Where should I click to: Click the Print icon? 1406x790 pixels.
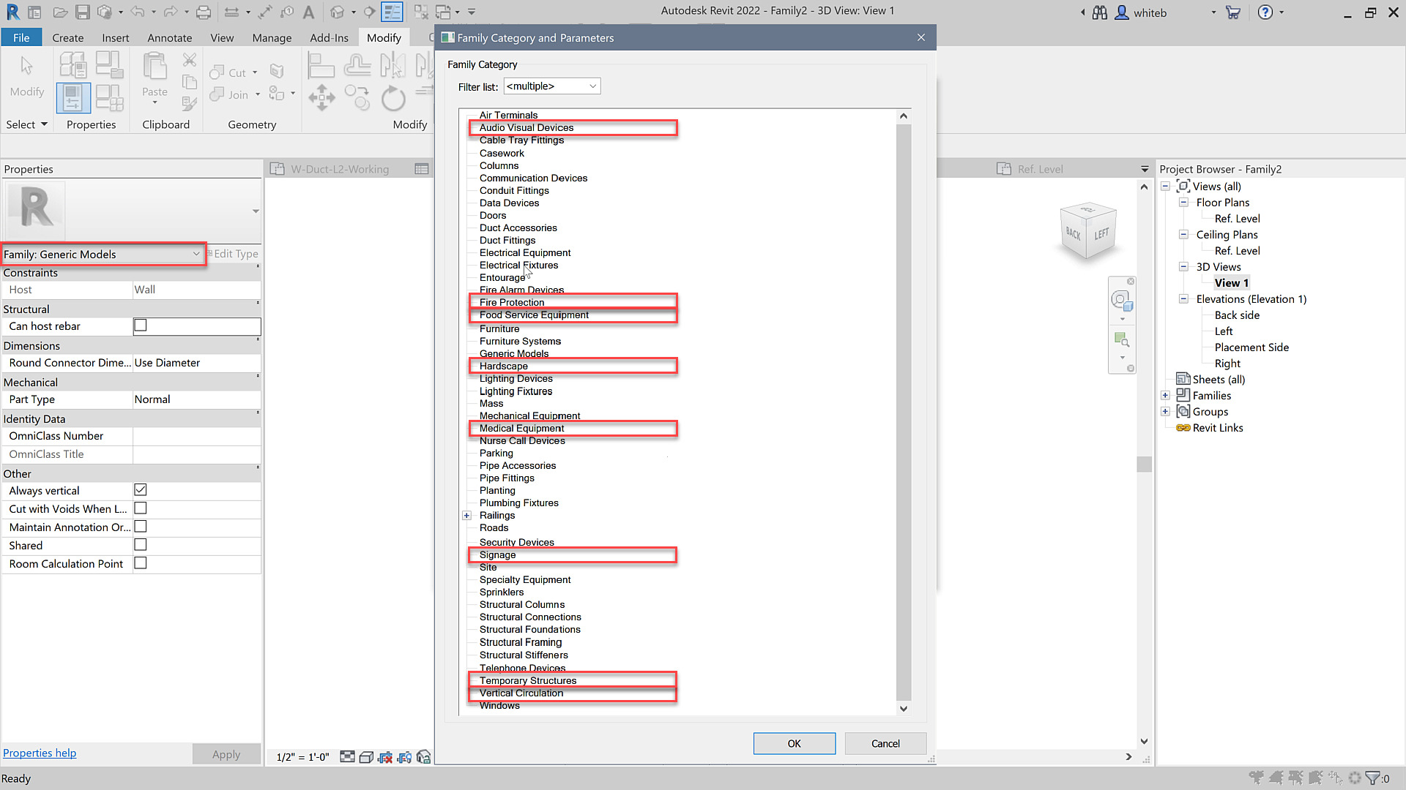click(204, 12)
